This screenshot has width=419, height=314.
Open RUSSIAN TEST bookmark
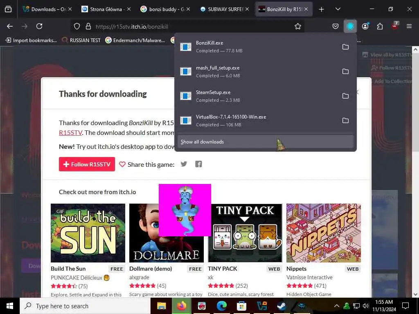[81, 40]
